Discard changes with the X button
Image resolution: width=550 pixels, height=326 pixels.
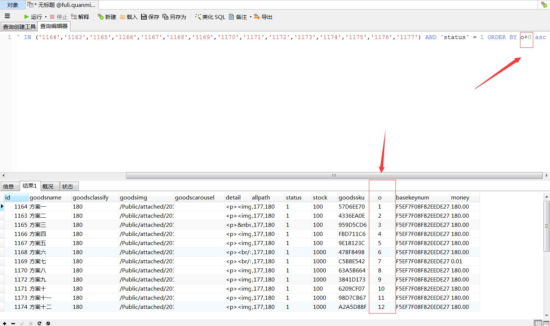31,323
